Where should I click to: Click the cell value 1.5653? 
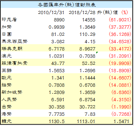tap(57, 71)
